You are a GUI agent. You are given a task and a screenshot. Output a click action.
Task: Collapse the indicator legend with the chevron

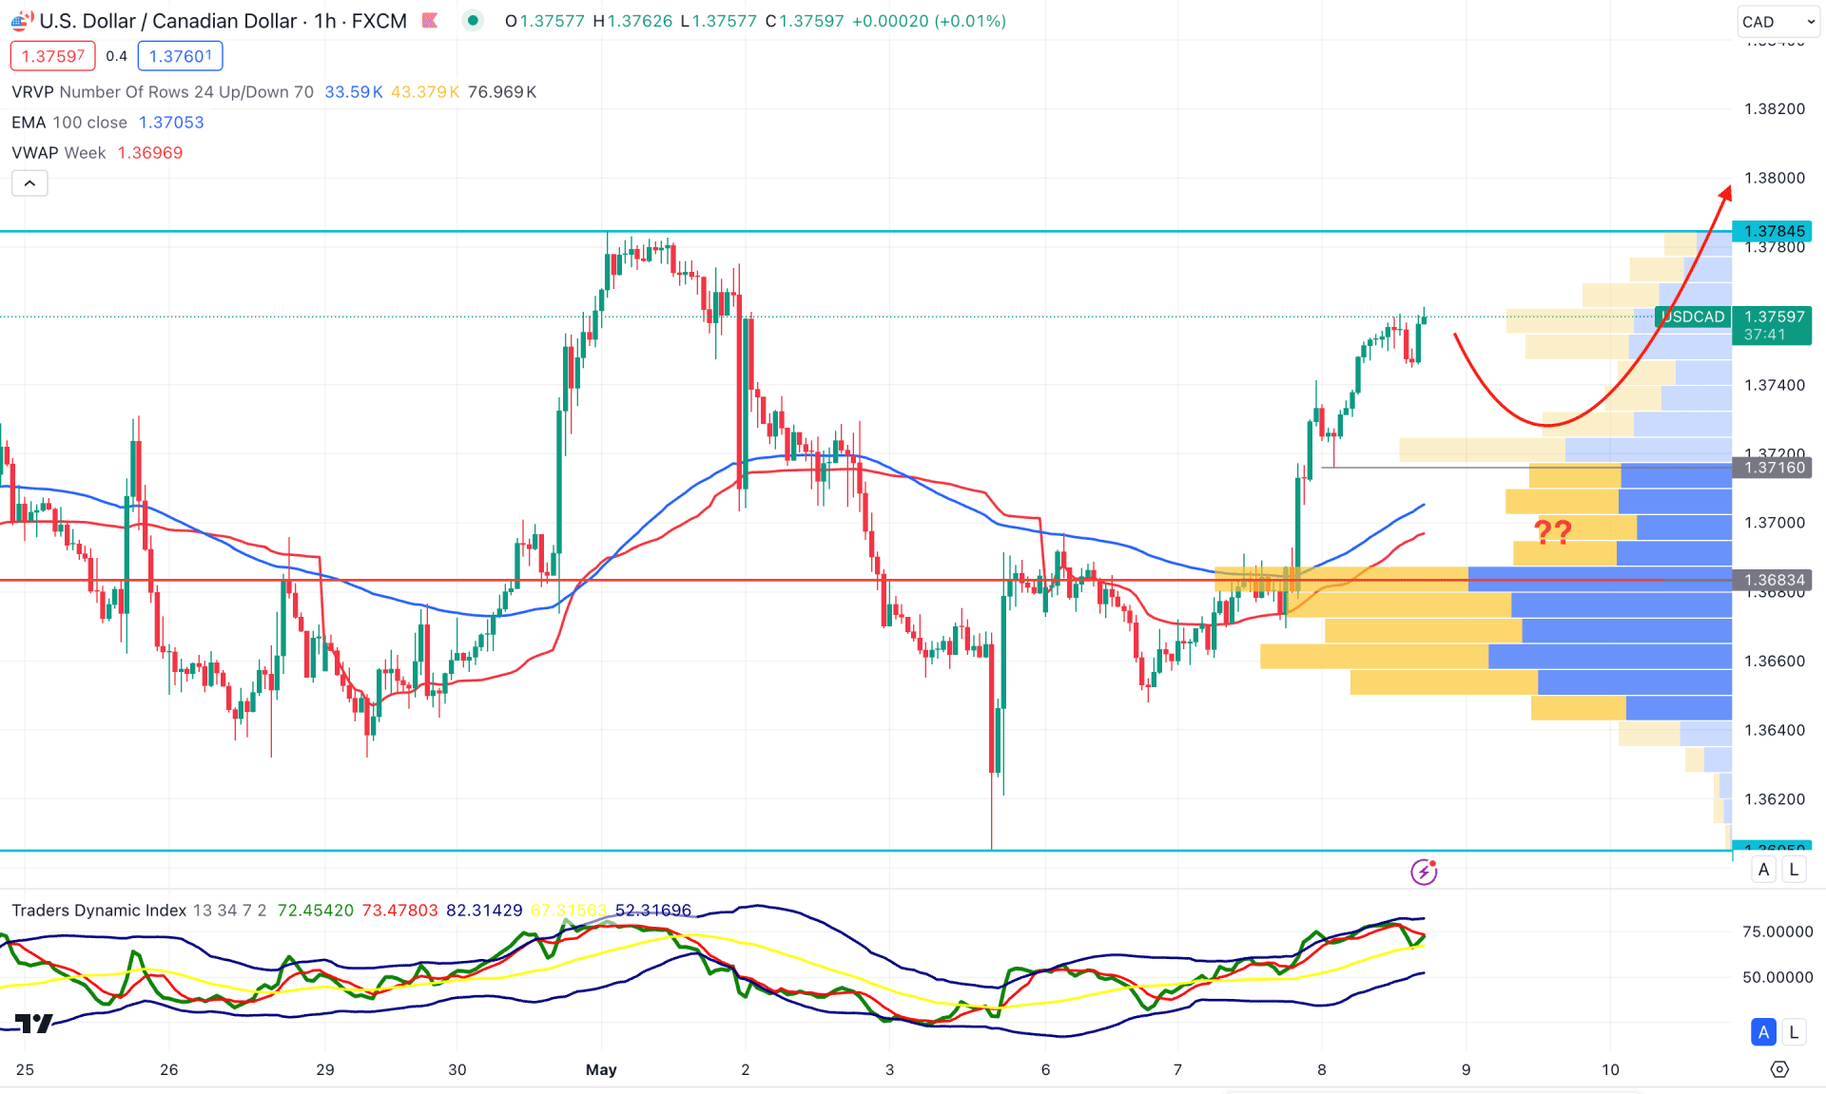[x=29, y=183]
